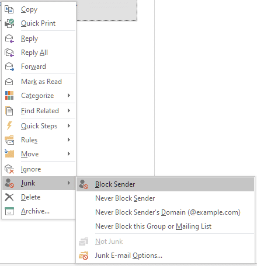The width and height of the screenshot is (257, 266).
Task: Click the Categorize colored squares icon
Action: [9, 96]
